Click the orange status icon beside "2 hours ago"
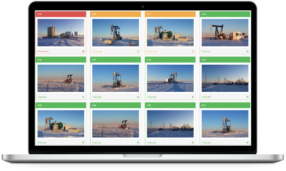This screenshot has height=171, width=286. pos(138,52)
